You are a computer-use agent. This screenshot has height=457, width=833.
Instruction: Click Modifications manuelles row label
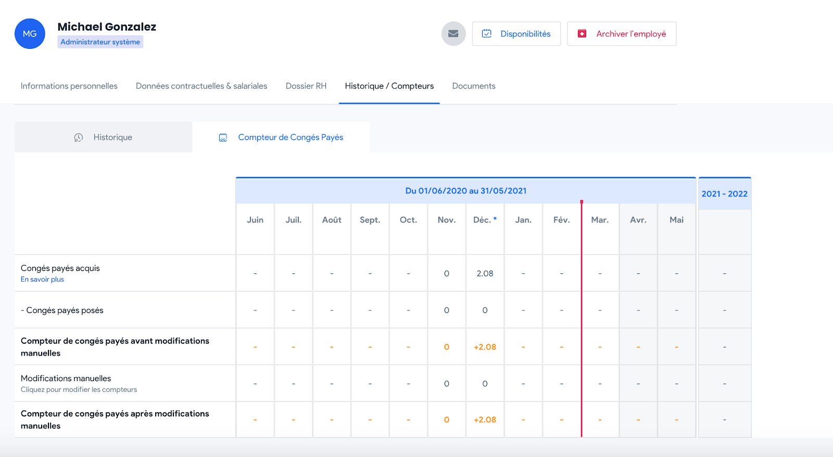pyautogui.click(x=66, y=378)
